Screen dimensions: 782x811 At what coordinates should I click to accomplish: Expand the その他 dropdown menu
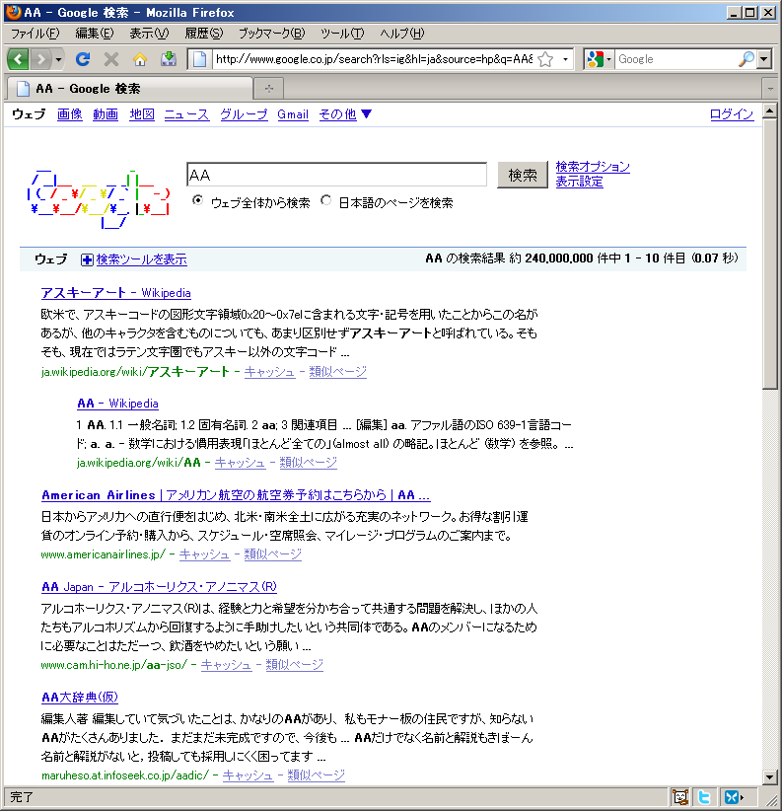point(345,114)
